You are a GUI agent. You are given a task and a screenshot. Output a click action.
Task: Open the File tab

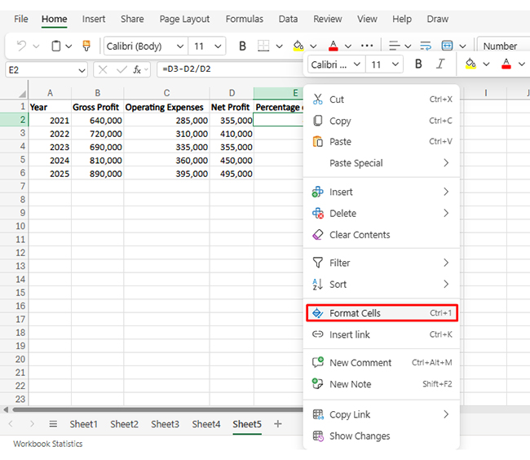[x=21, y=19]
